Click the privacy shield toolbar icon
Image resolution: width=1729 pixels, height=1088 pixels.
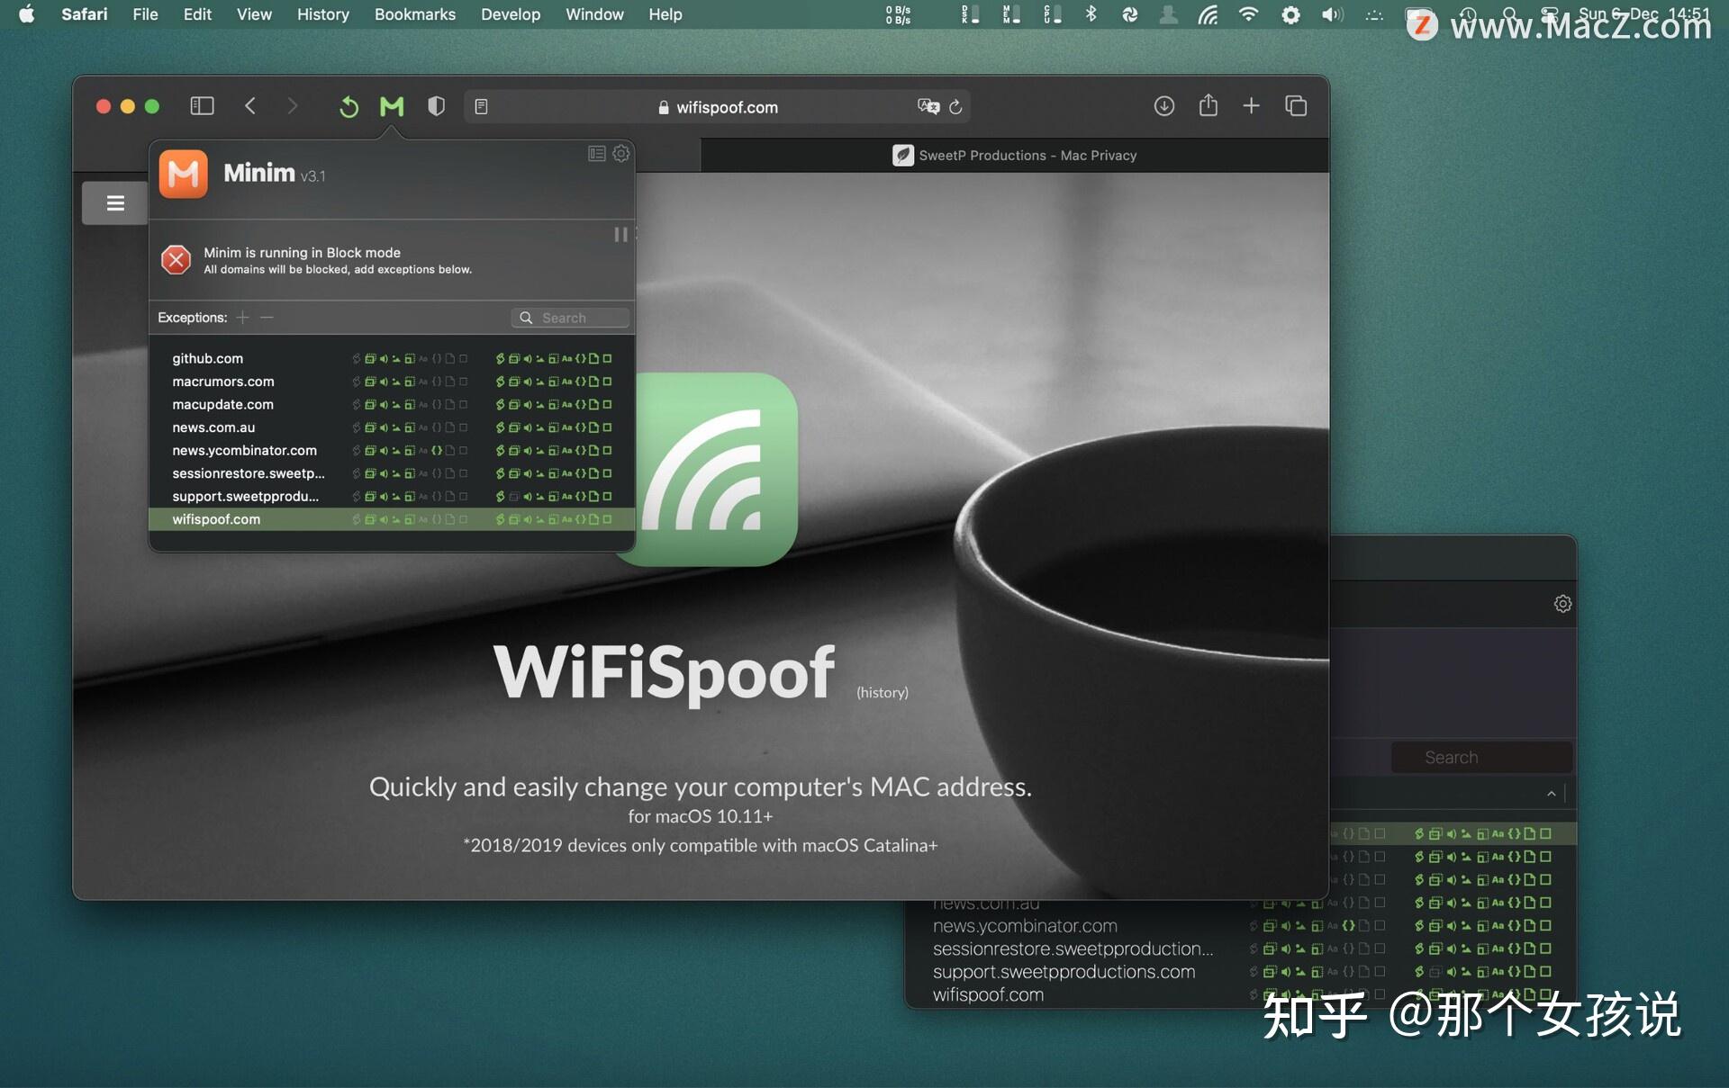pos(436,107)
